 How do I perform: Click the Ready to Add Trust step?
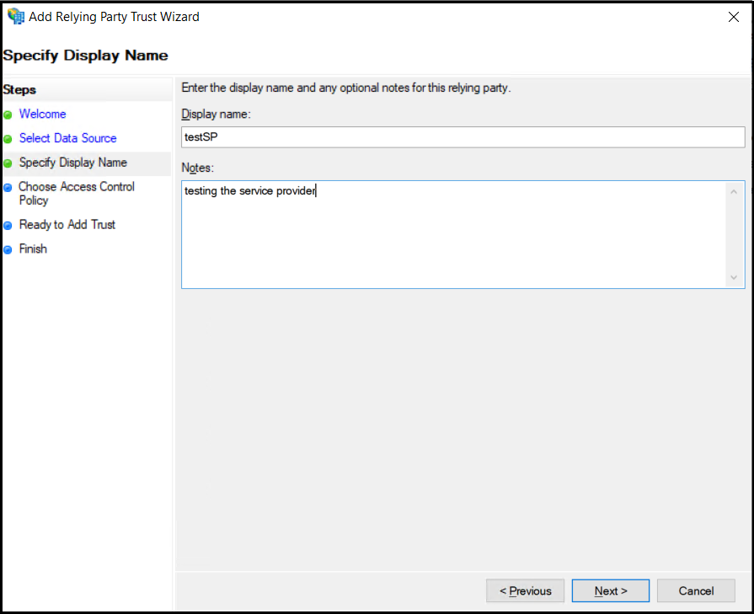click(67, 225)
